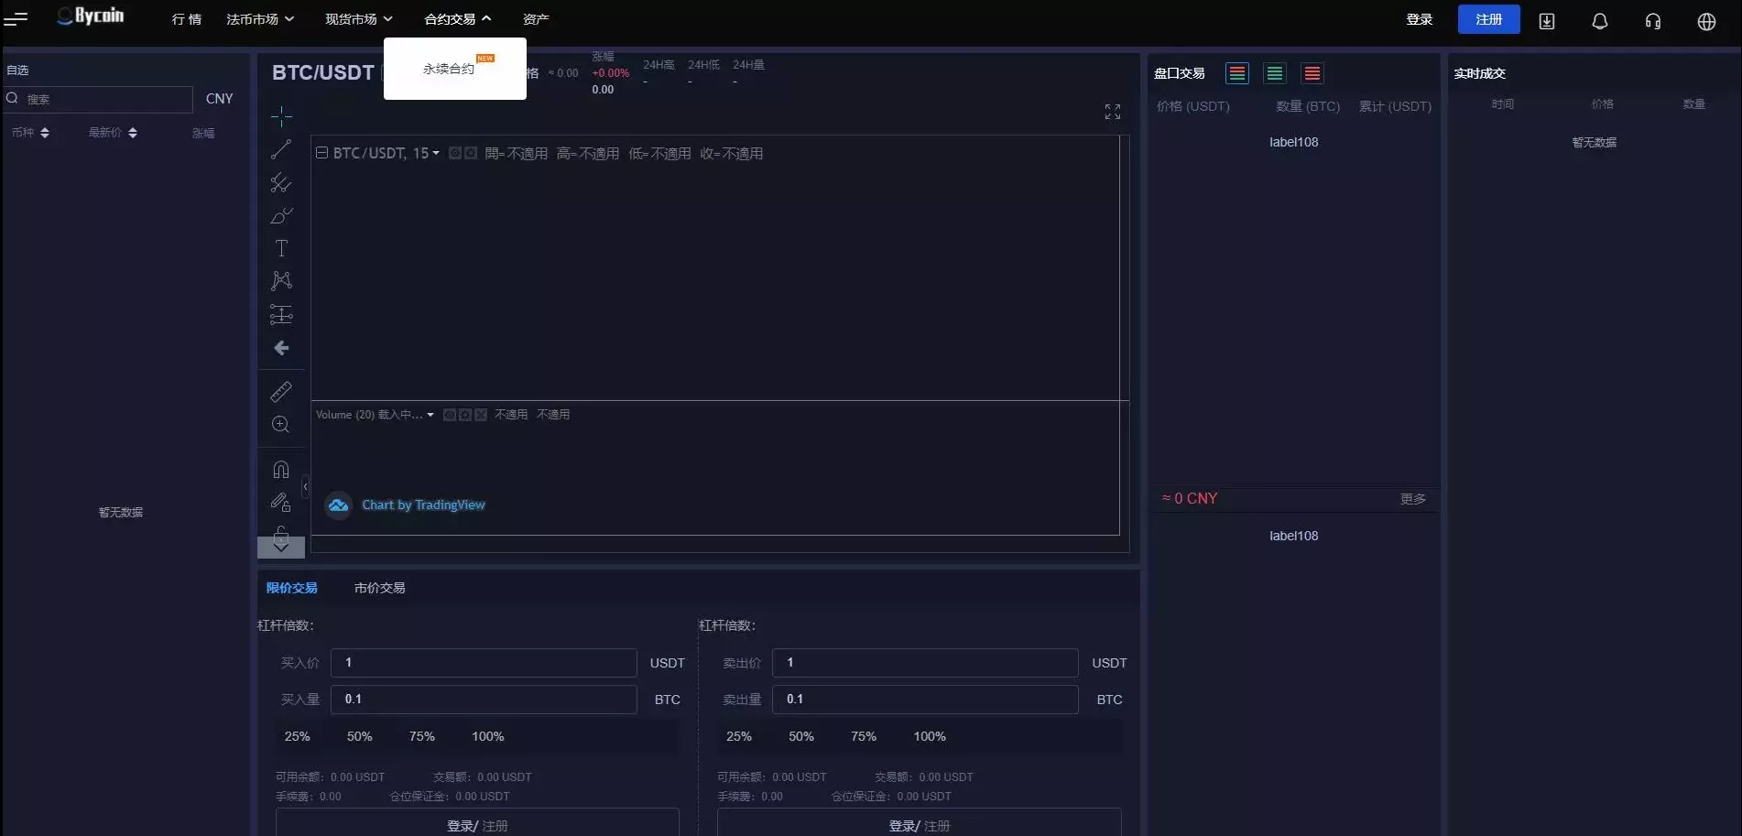Image resolution: width=1742 pixels, height=836 pixels.
Task: Open the 现货市场 dropdown
Action: click(357, 18)
